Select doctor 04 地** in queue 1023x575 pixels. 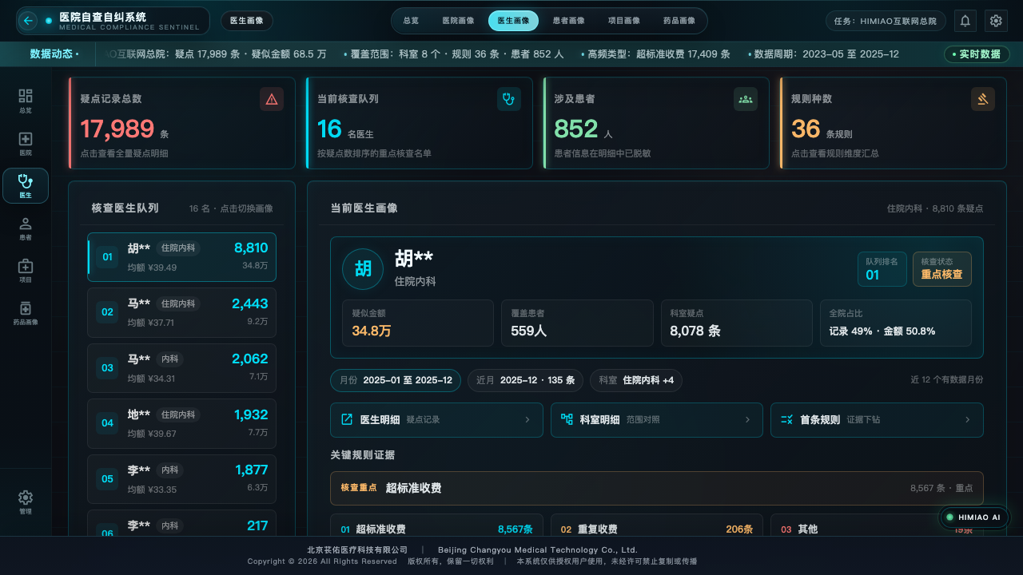click(x=181, y=423)
